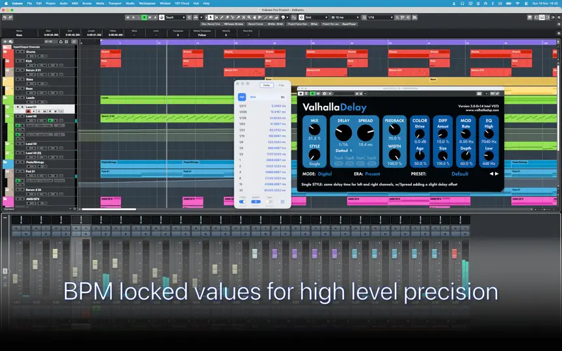
Task: Click the Erase tool in toolbar
Action: 227,17
